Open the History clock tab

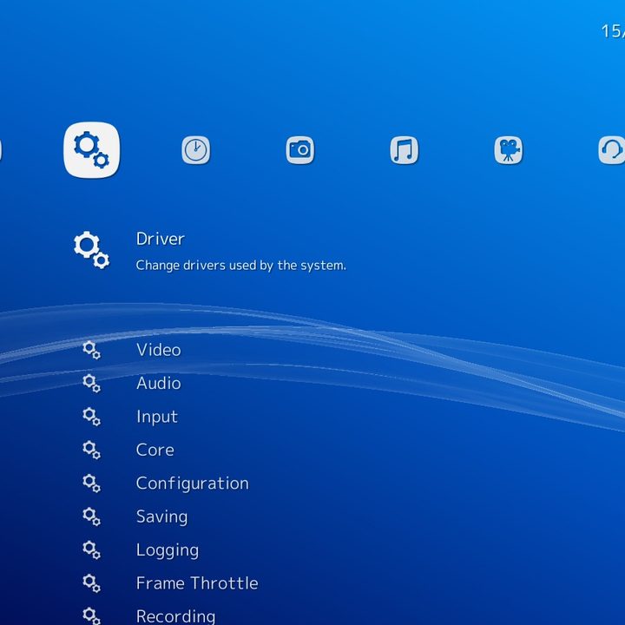195,150
